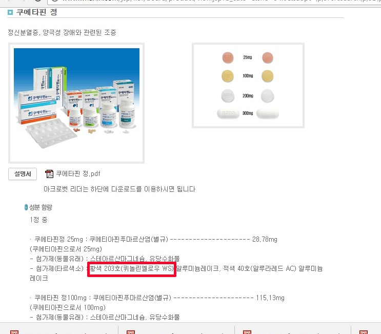Viewport: 381px width, 334px height.
Task: Click the white round 200mg tablet front image
Action: pos(228,95)
